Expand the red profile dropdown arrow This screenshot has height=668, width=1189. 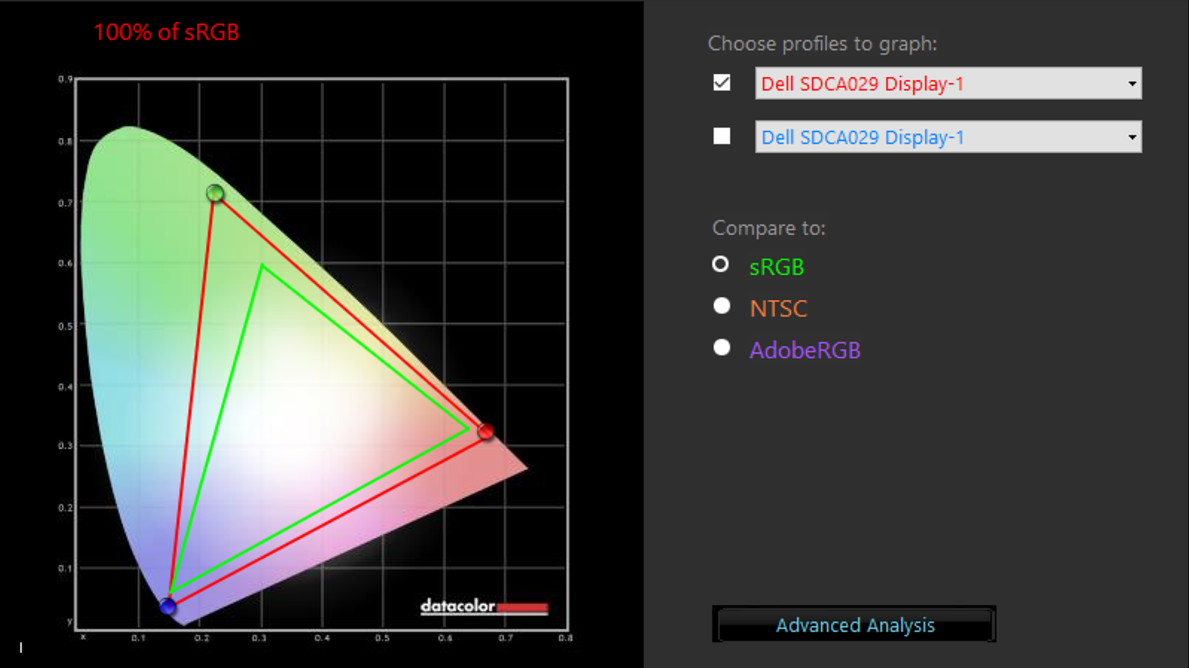[x=1132, y=84]
